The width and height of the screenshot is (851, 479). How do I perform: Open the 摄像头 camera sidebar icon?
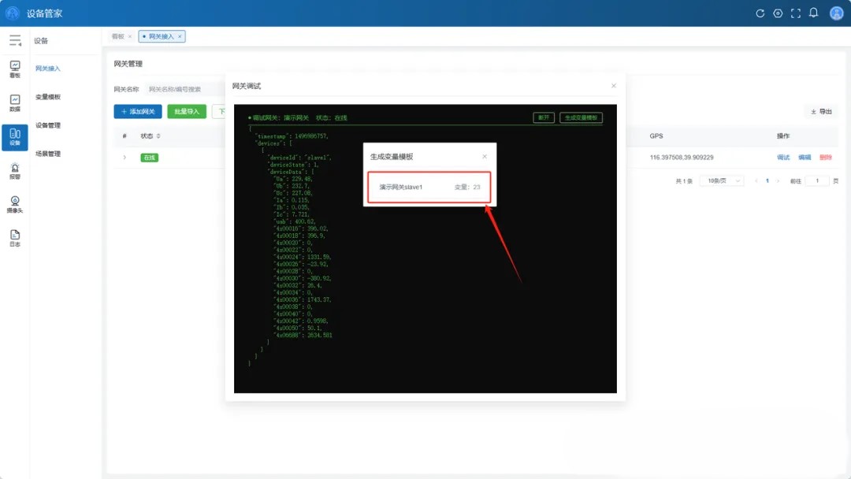[15, 205]
